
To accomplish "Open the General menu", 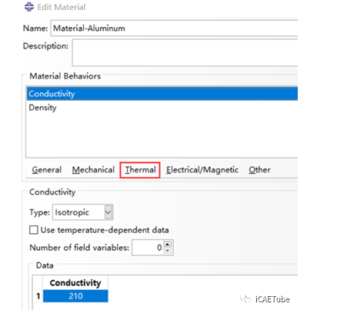I will pyautogui.click(x=47, y=170).
